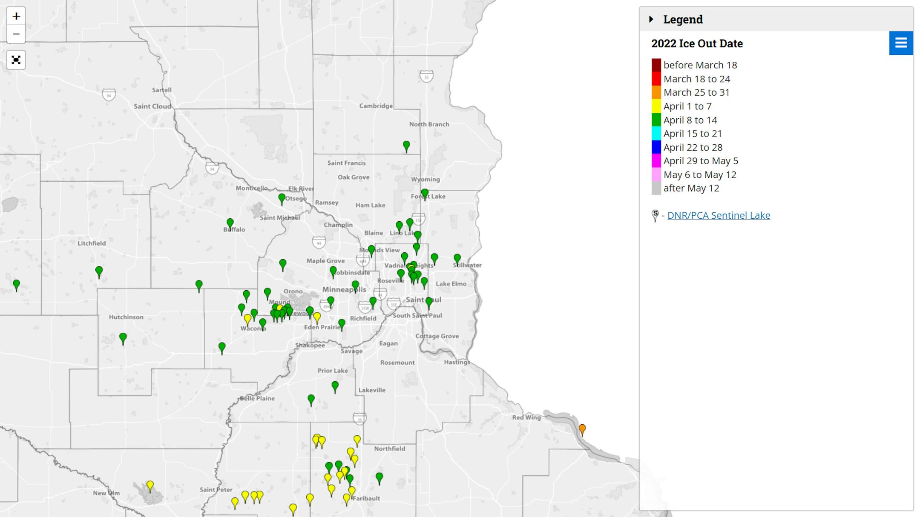
Task: Toggle full screen map view
Action: (x=16, y=60)
